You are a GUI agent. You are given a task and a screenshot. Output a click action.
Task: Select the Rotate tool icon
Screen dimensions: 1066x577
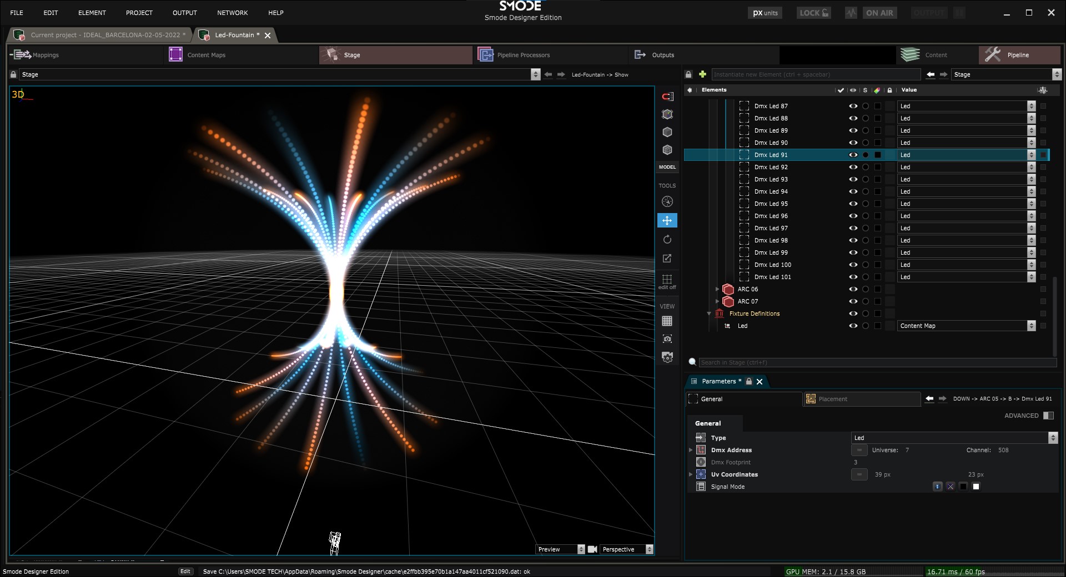[667, 240]
